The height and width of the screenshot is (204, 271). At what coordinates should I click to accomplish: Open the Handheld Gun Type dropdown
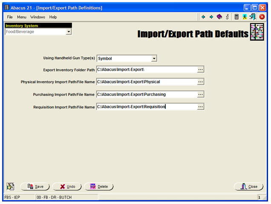154,58
